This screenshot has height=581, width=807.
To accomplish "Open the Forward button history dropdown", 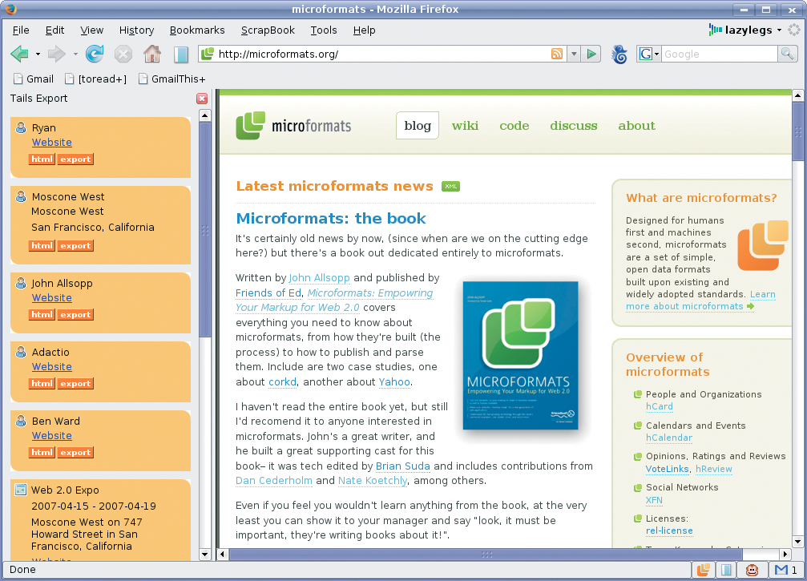I will (x=75, y=54).
